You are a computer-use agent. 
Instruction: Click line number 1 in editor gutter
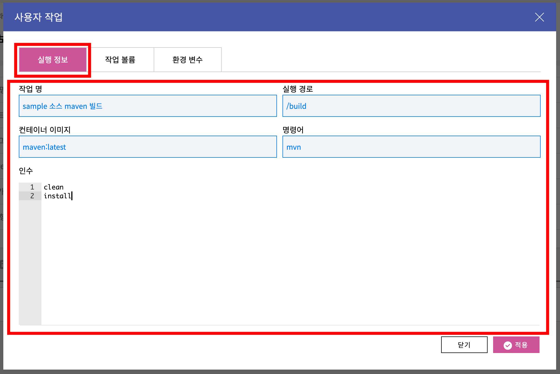(x=32, y=187)
